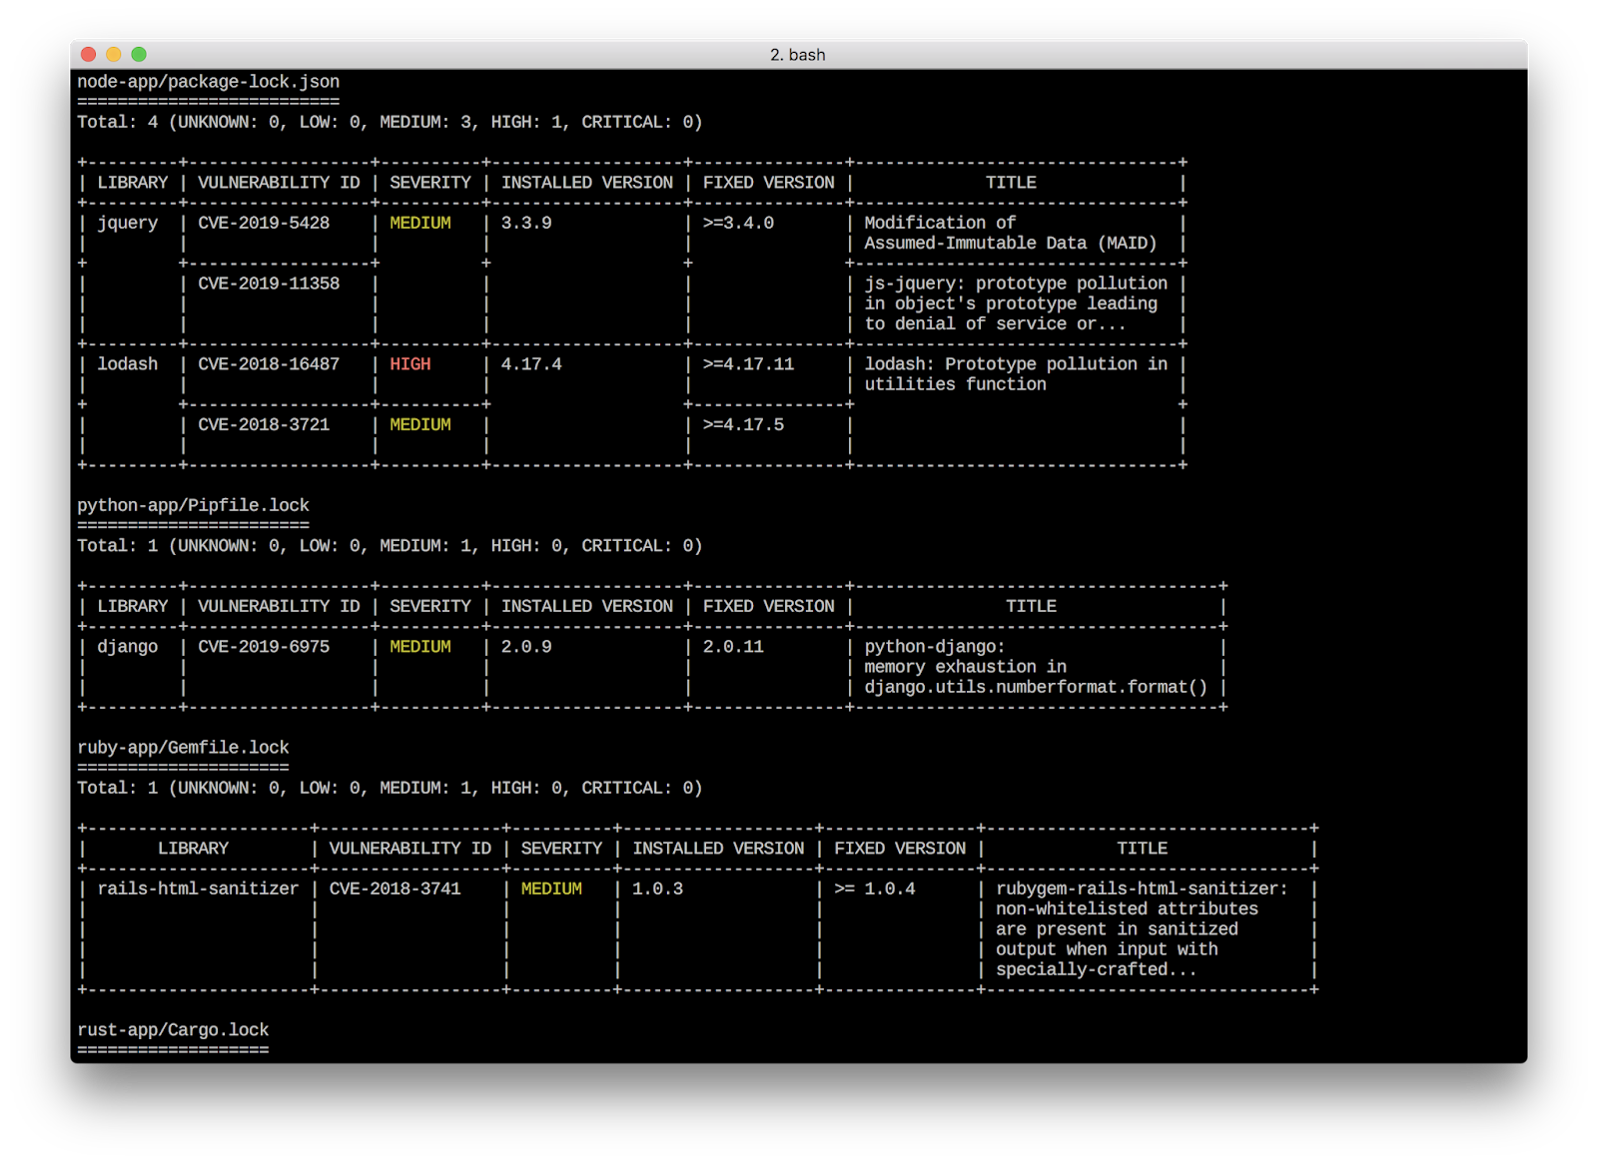Click the fixed version >=3.4.0 value
Screen dimensions: 1598x1164
[x=739, y=223]
